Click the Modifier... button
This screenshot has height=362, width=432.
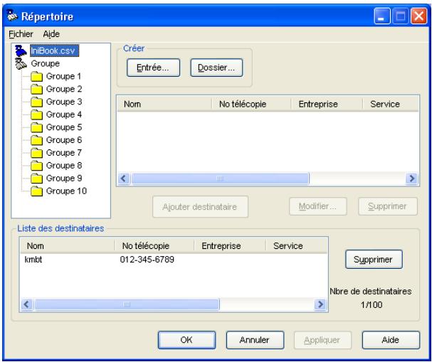coord(318,206)
